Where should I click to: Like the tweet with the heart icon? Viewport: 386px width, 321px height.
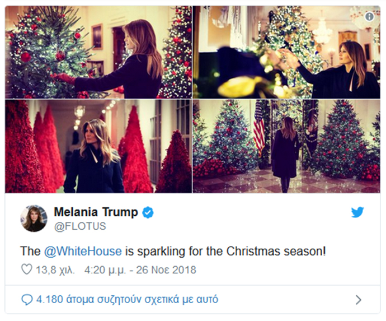click(x=27, y=269)
